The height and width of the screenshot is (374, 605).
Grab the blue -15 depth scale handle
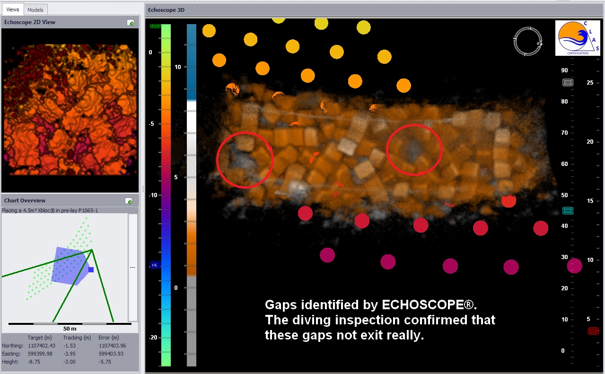point(156,265)
